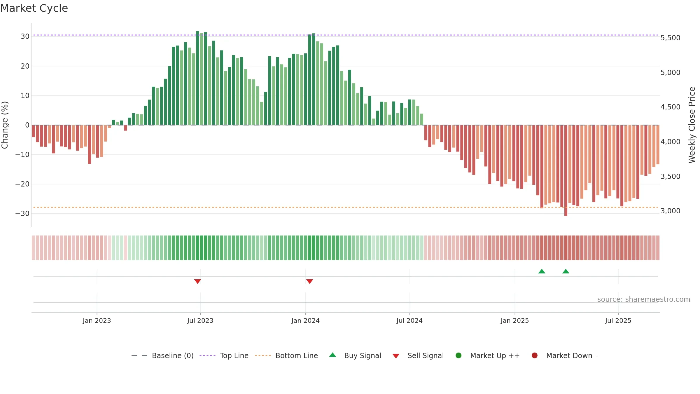
Task: Click the Jul 2023 sell signal marker
Action: 197,281
